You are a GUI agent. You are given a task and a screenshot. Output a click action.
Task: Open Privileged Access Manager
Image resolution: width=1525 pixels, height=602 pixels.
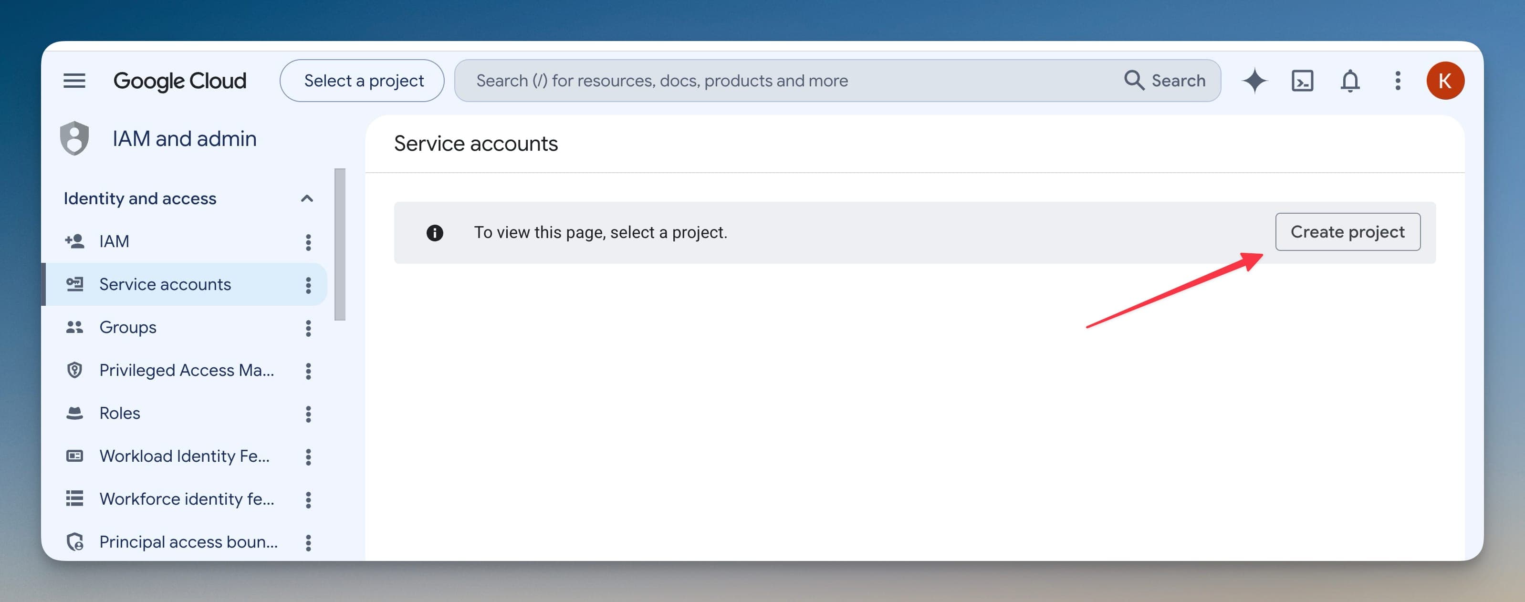[187, 370]
